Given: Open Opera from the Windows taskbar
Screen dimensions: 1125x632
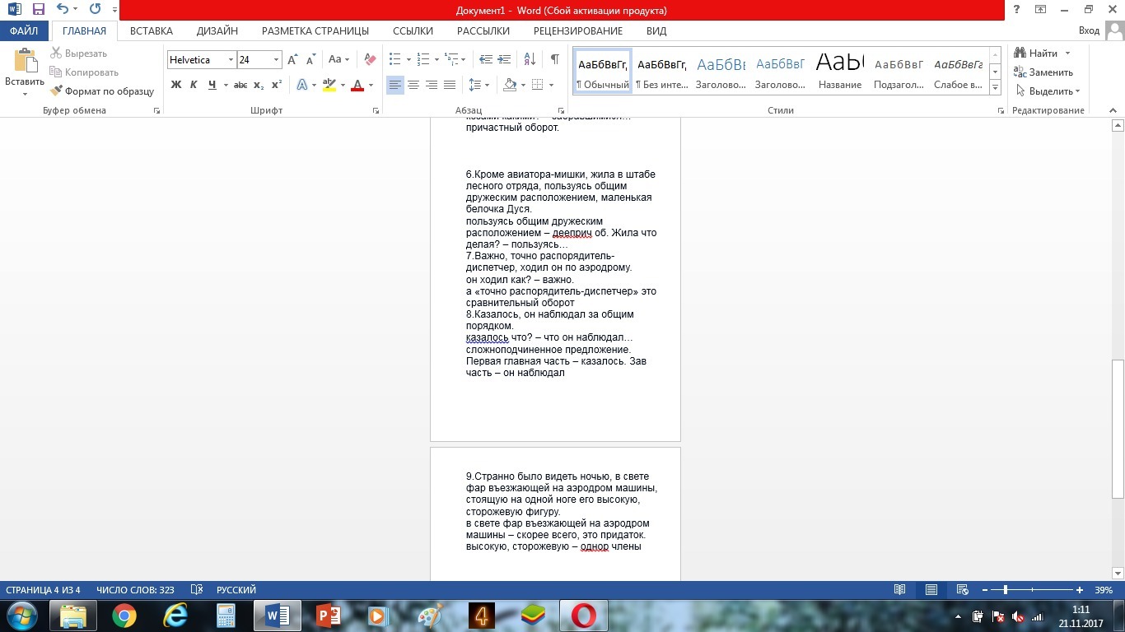Looking at the screenshot, I should (x=583, y=616).
